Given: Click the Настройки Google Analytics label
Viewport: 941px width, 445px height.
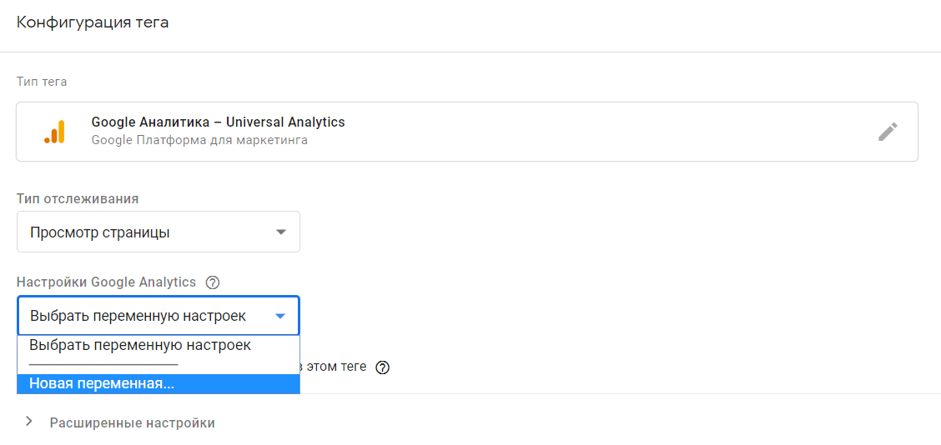Looking at the screenshot, I should pyautogui.click(x=107, y=282).
